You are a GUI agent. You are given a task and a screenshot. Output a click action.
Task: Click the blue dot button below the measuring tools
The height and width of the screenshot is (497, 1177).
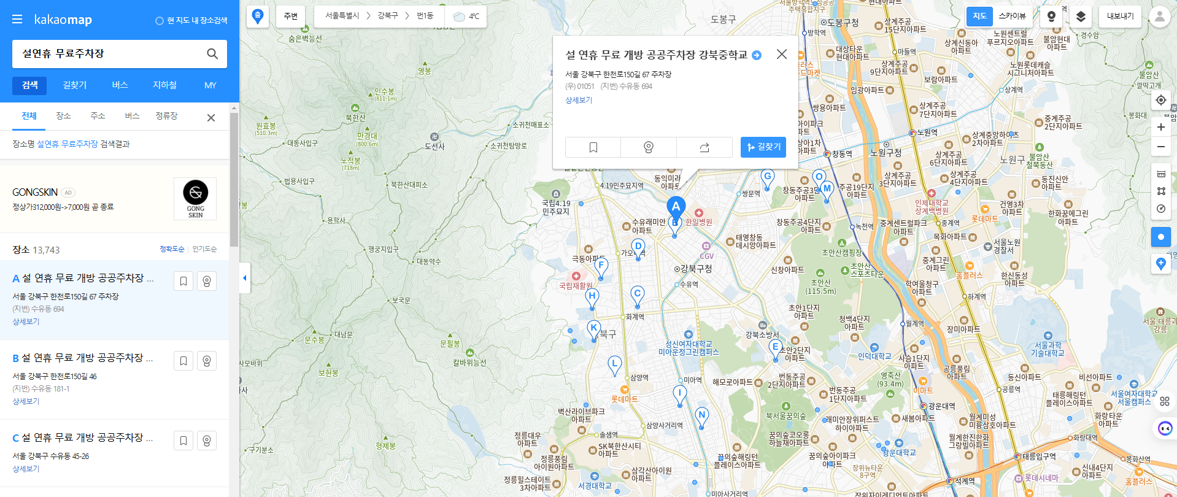tap(1160, 237)
